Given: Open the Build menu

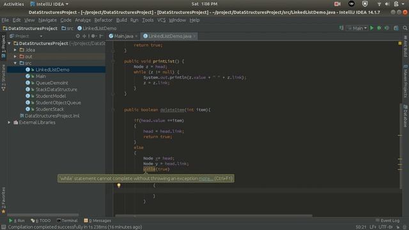Looking at the screenshot, I should [x=121, y=20].
